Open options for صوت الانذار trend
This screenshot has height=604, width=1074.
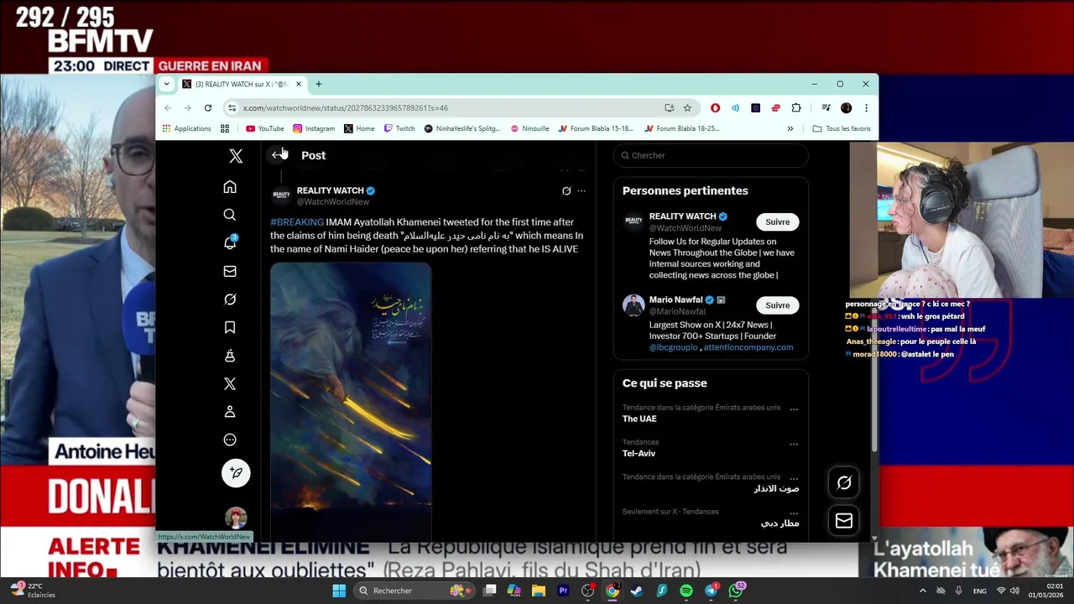(x=794, y=478)
